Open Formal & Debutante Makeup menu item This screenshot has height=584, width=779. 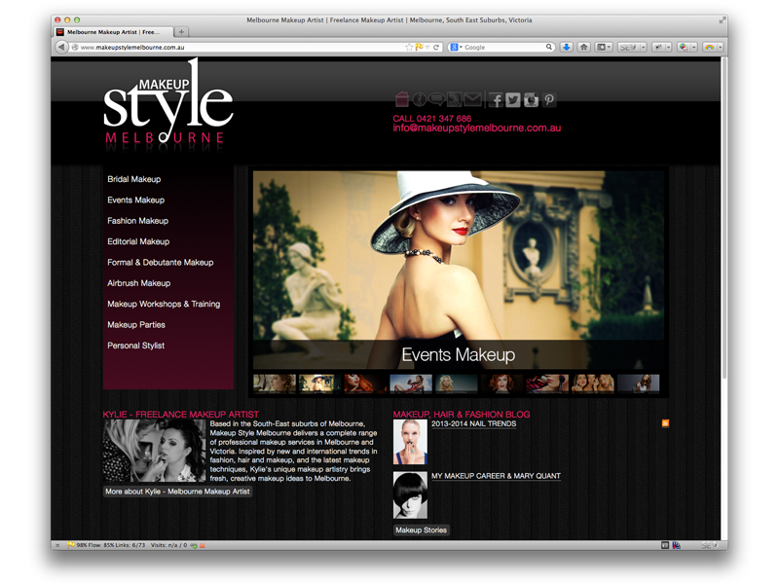[160, 262]
